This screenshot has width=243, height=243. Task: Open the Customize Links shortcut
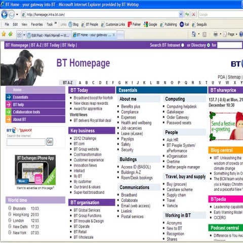point(113,24)
